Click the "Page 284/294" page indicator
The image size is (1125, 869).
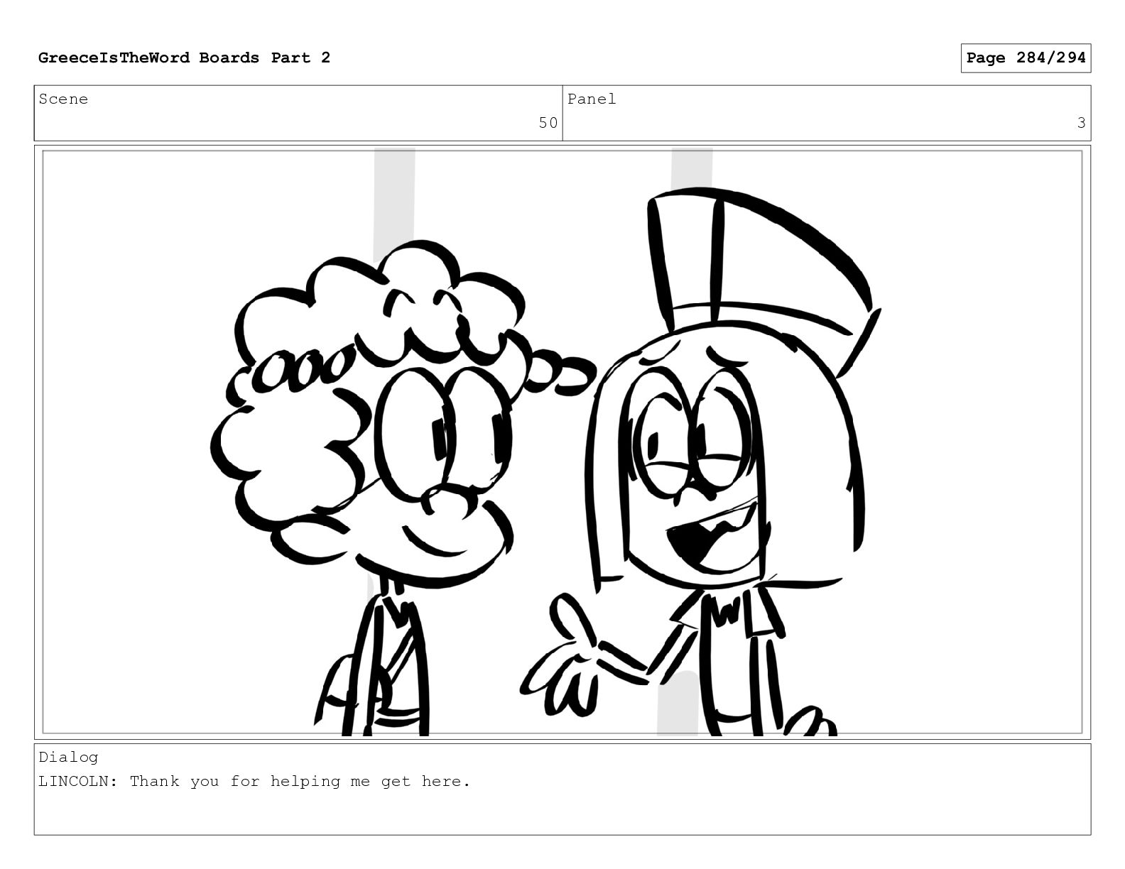click(1026, 58)
